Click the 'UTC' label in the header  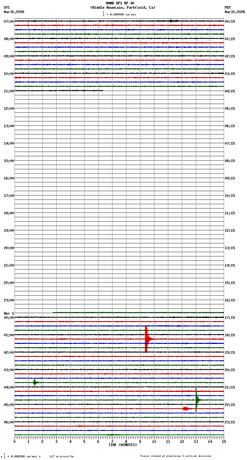(7, 8)
